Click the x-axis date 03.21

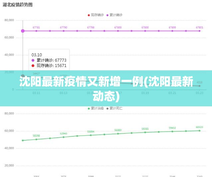point(172,93)
